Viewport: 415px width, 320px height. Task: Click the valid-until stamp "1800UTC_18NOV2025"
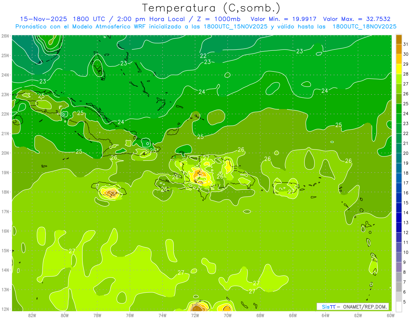pos(365,27)
